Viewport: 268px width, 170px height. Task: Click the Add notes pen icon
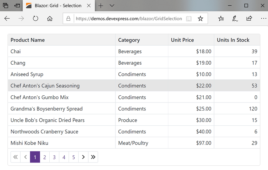[235, 19]
